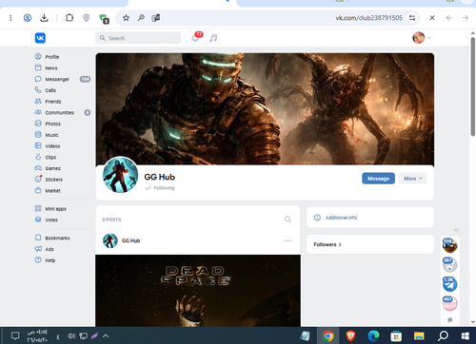Expand the user avatar account menu
476x344 pixels.
[422, 38]
